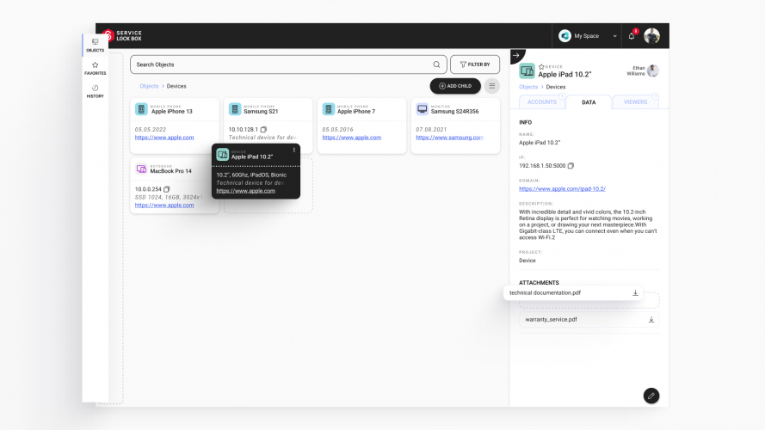This screenshot has width=765, height=430.
Task: Select the technical documentation.pdf attachment
Action: (x=573, y=293)
